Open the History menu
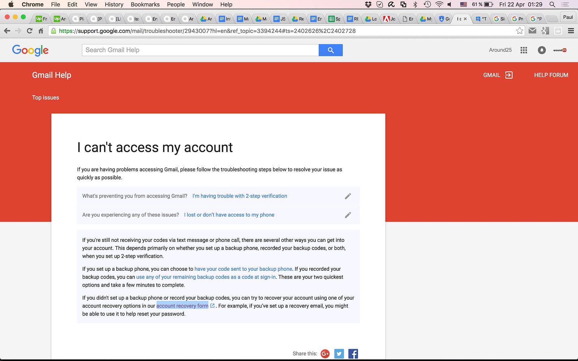578x361 pixels. (114, 4)
